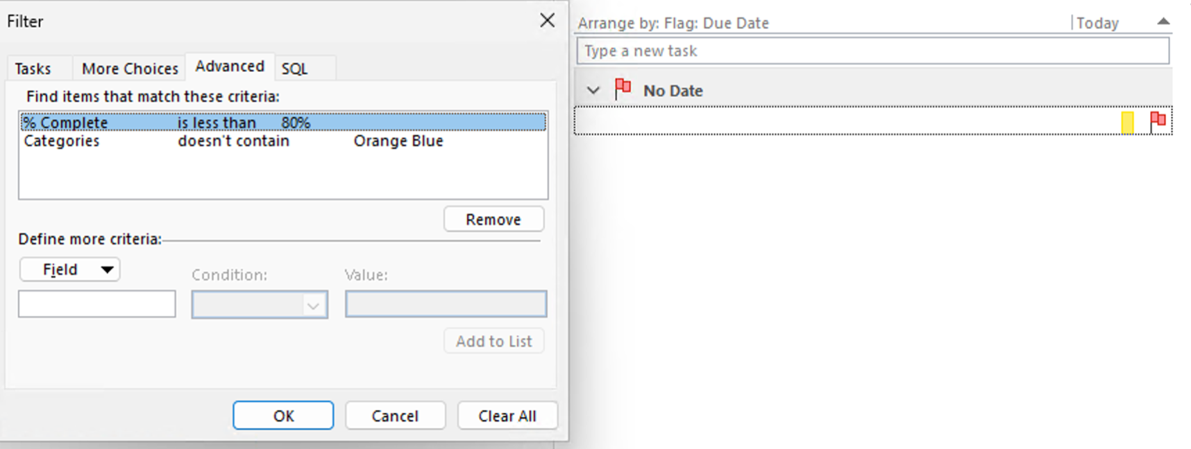Close the Filter dialog with the X icon

point(547,20)
